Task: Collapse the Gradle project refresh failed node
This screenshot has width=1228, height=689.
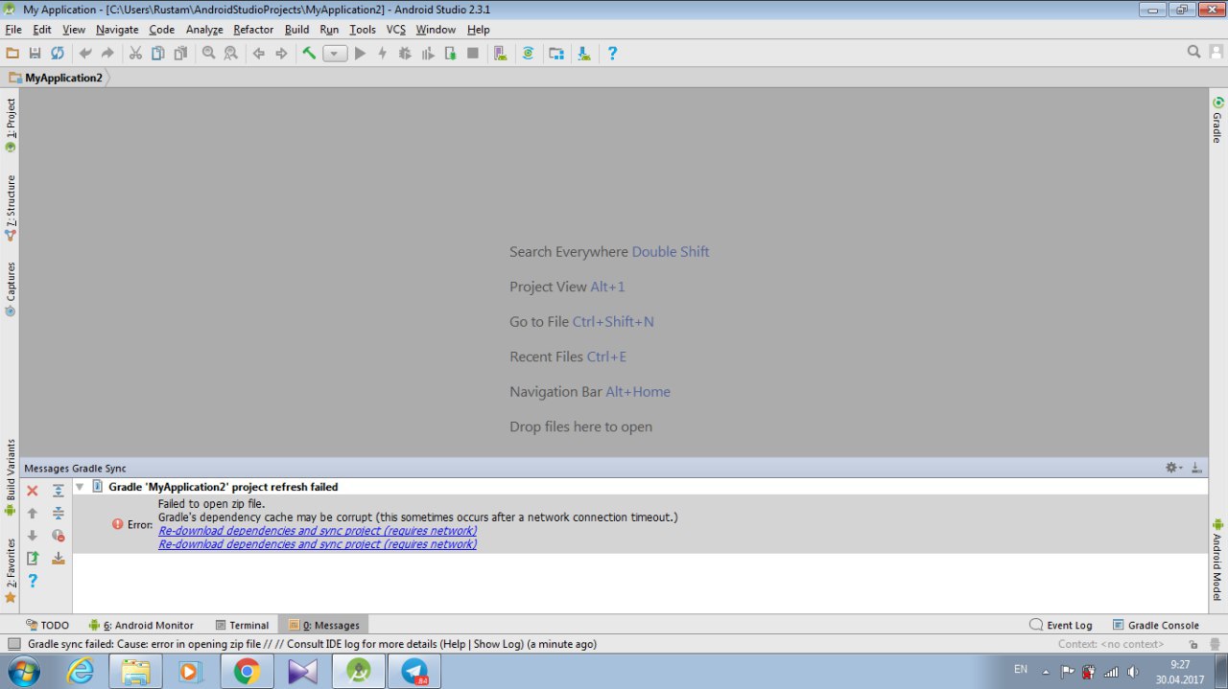Action: (80, 487)
